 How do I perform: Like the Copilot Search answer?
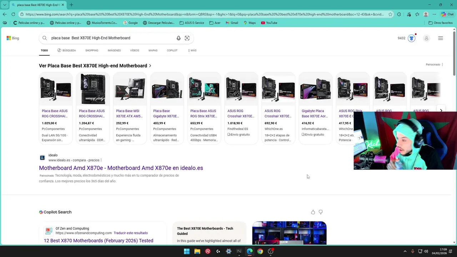pyautogui.click(x=313, y=212)
